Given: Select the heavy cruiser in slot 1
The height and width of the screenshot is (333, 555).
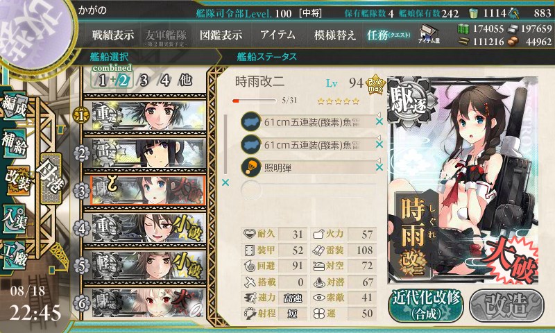Looking at the screenshot, I should (148, 116).
